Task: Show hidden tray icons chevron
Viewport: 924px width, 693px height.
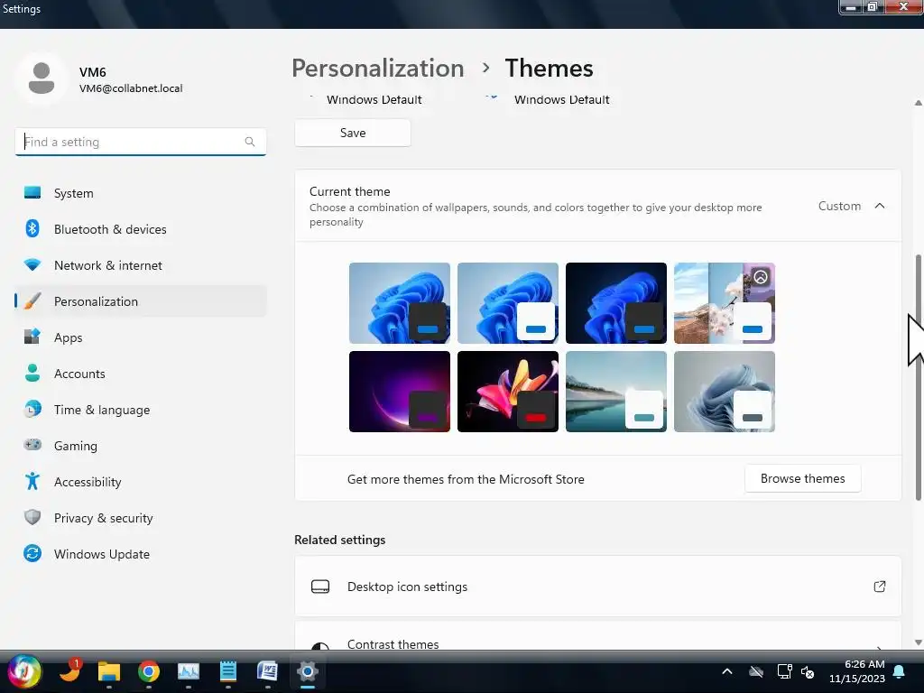Action: click(x=727, y=671)
